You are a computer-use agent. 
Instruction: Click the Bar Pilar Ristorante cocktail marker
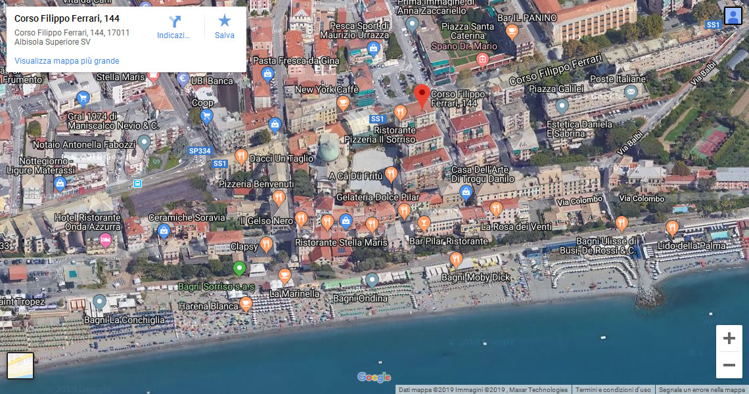[424, 224]
